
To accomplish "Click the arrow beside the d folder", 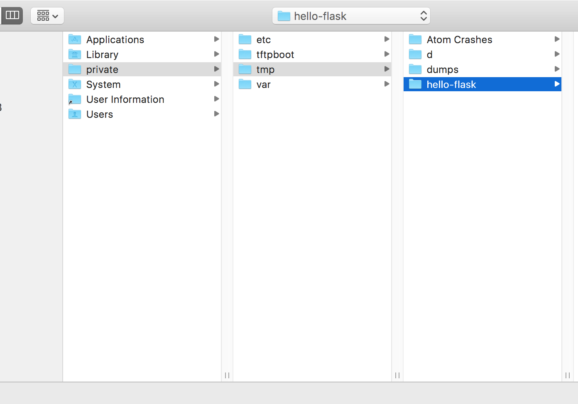I will point(557,54).
